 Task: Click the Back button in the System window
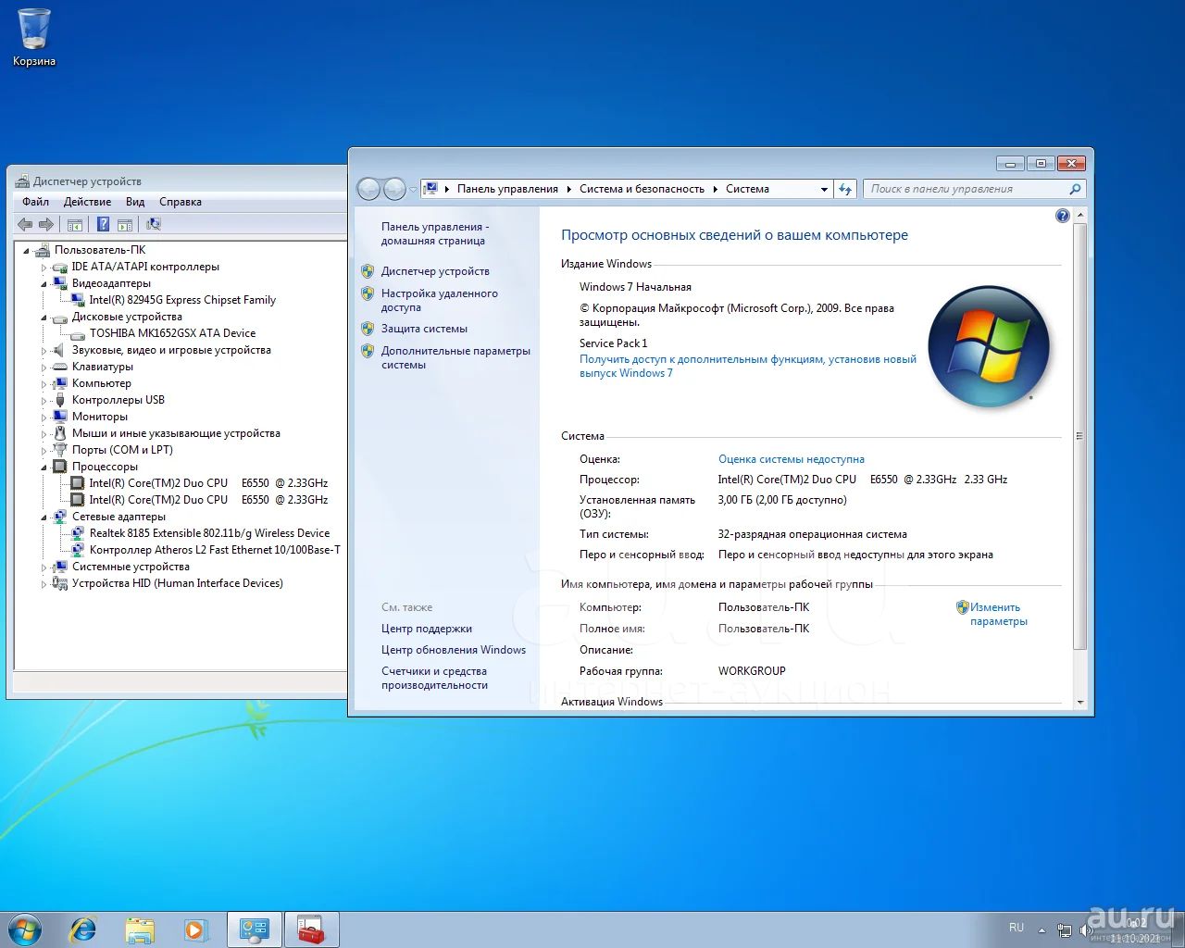pyautogui.click(x=368, y=189)
